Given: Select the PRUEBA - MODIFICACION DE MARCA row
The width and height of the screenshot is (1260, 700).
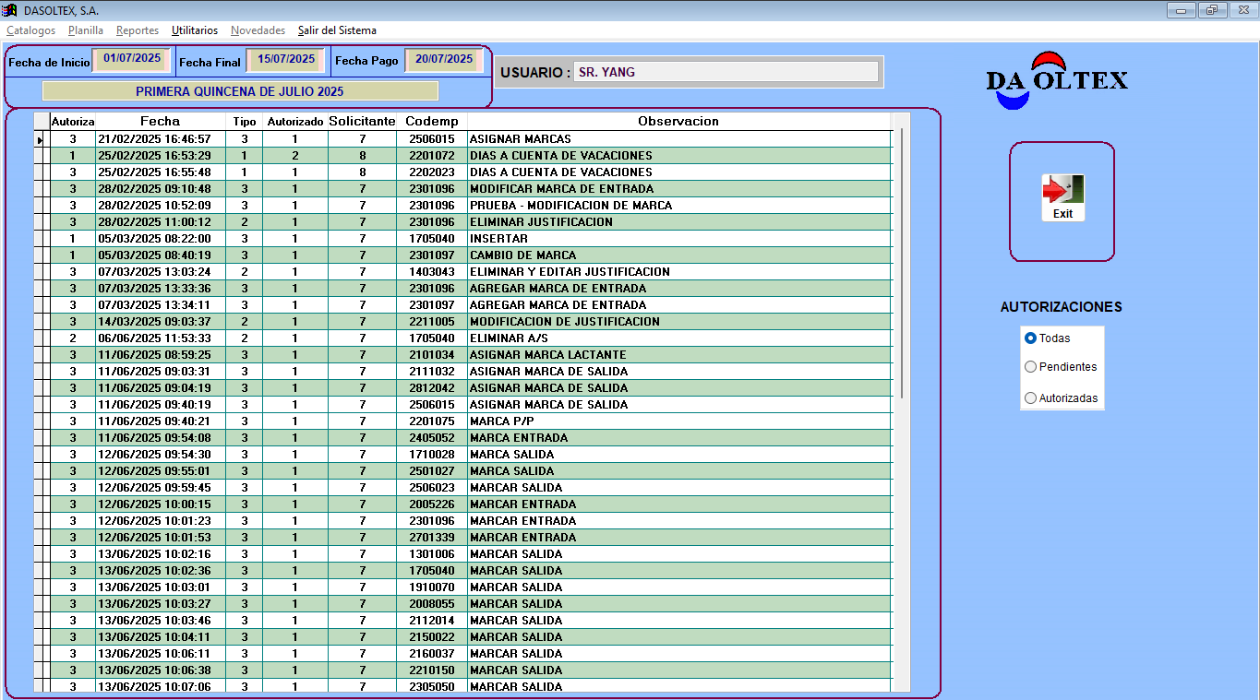Looking at the screenshot, I should 570,206.
